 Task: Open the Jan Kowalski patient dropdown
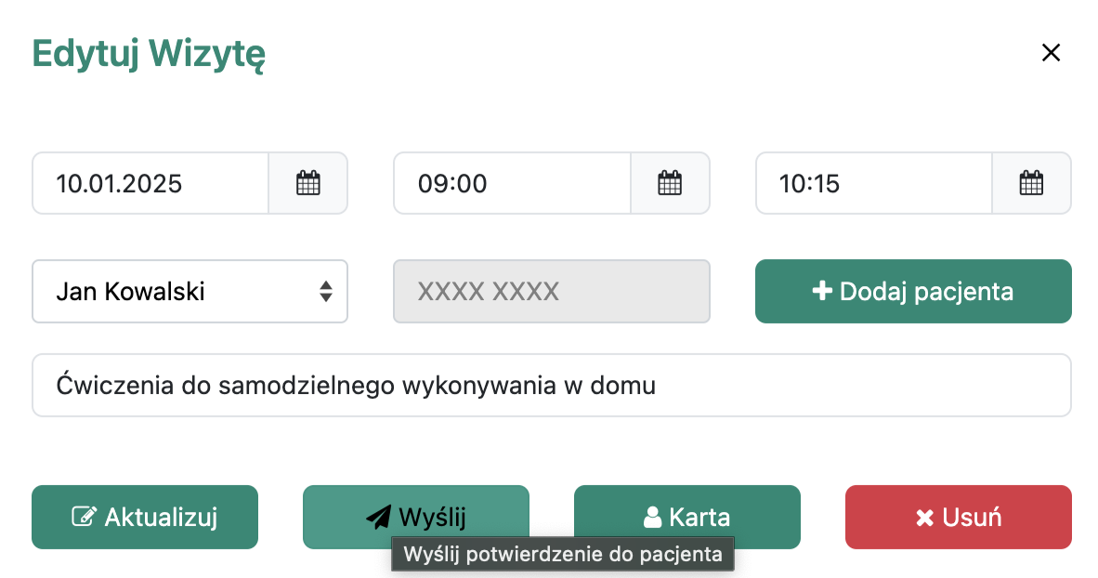(176, 292)
